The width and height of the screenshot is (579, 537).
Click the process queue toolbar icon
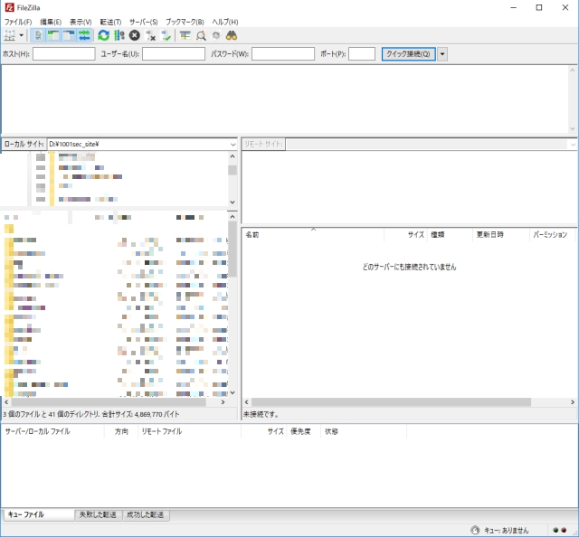point(119,35)
